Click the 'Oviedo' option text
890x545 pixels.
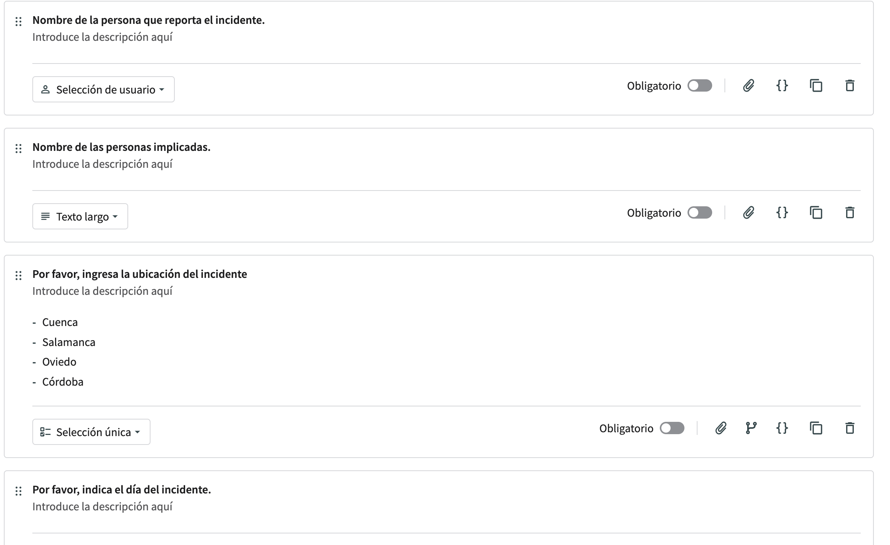59,361
